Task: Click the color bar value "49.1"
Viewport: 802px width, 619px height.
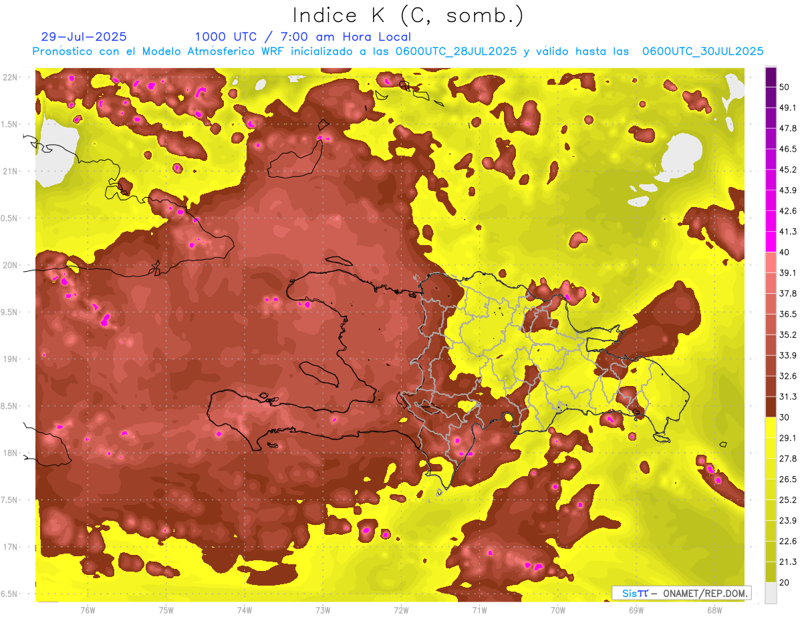Action: click(788, 108)
